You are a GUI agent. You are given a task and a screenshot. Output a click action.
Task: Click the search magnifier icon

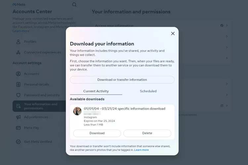pos(74,5)
